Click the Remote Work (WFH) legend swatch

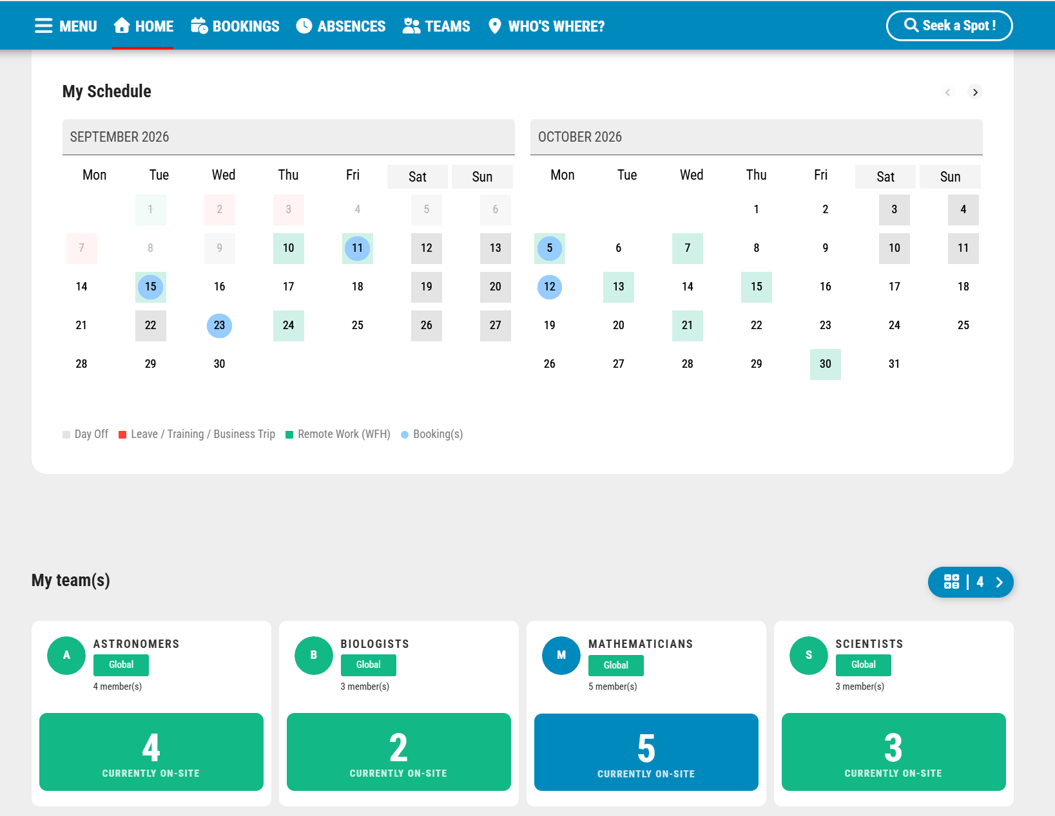click(289, 435)
